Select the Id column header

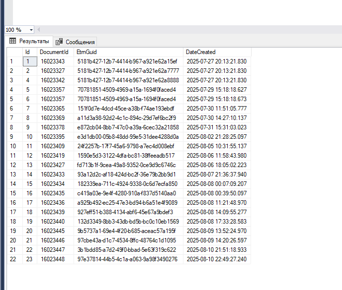[x=30, y=52]
